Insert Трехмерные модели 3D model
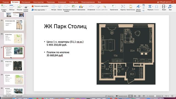The height and width of the screenshot is (99, 176). (x=66, y=7)
